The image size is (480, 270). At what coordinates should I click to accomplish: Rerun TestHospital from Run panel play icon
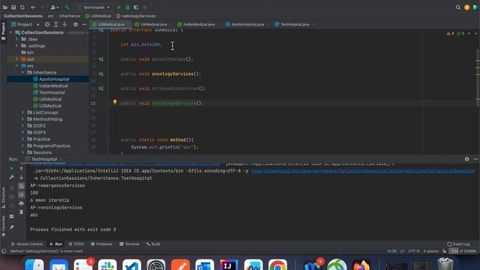(x=11, y=169)
